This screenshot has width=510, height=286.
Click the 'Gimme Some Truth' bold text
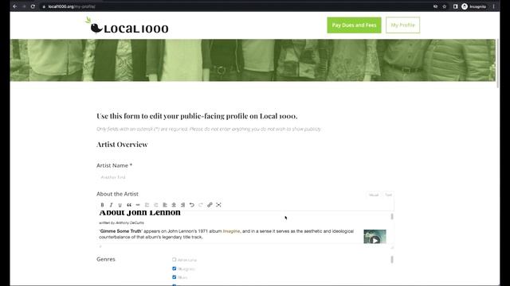120,231
